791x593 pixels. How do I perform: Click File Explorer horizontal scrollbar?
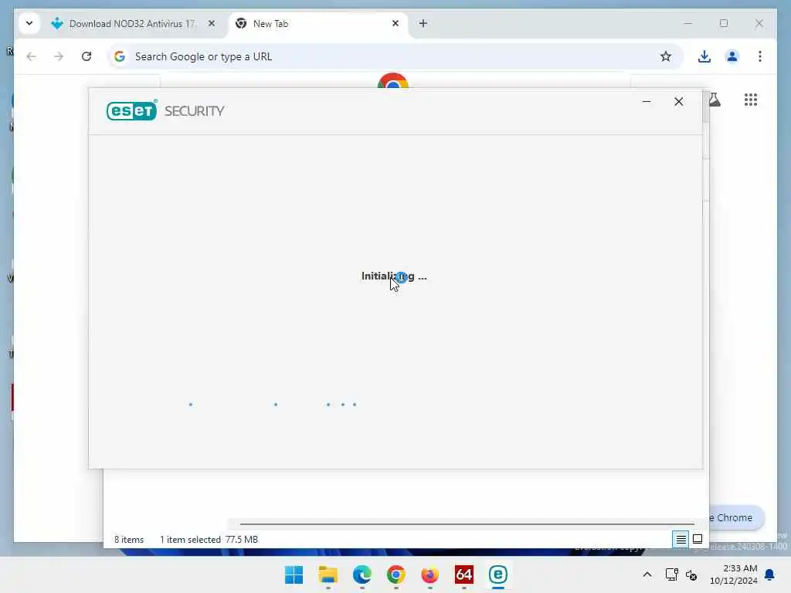click(x=467, y=524)
